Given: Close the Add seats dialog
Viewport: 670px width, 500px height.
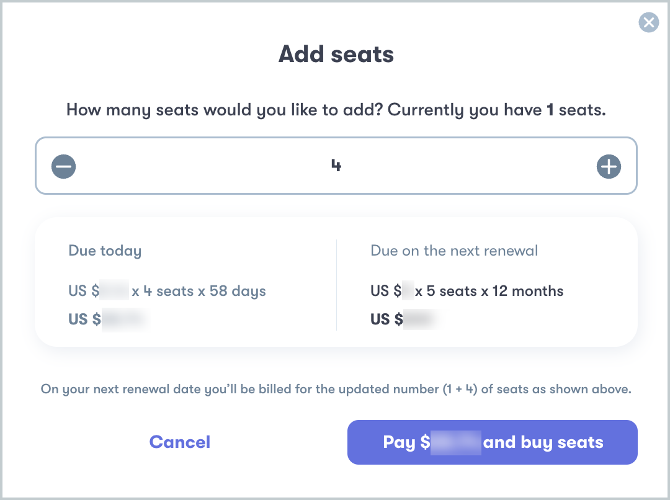Looking at the screenshot, I should (649, 22).
